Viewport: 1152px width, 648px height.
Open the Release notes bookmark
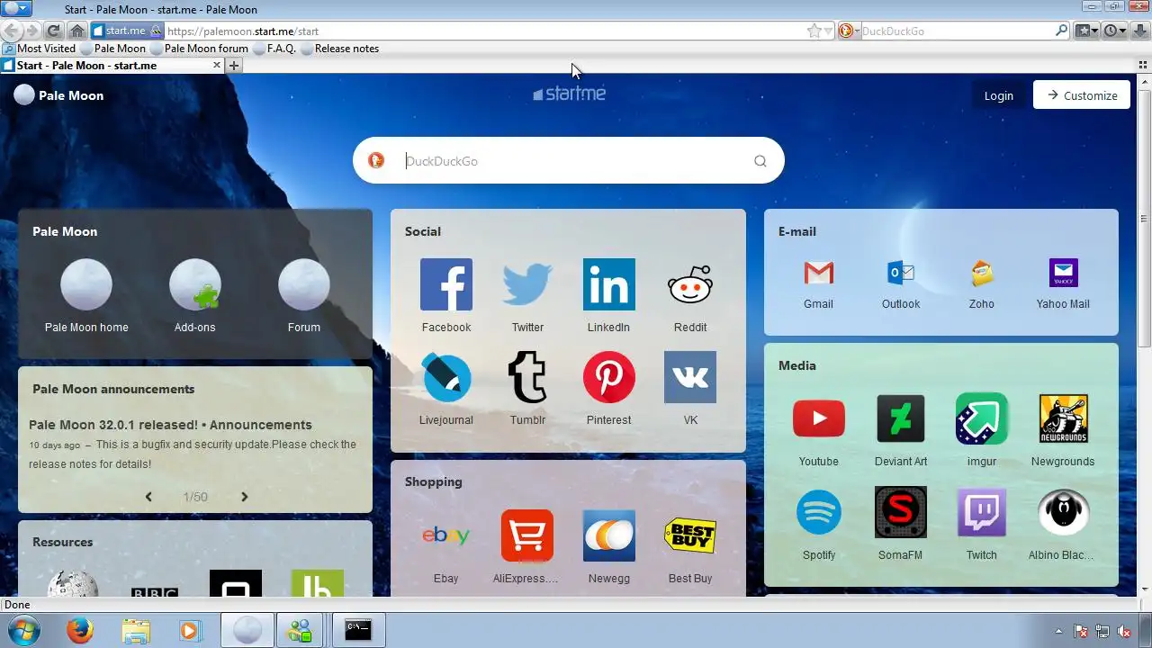339,49
